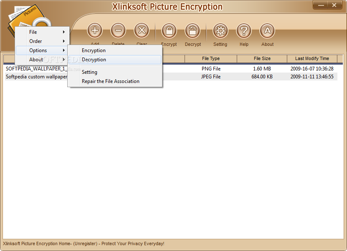347x251 pixels.
Task: Sort by the File Size column header
Action: 262,58
